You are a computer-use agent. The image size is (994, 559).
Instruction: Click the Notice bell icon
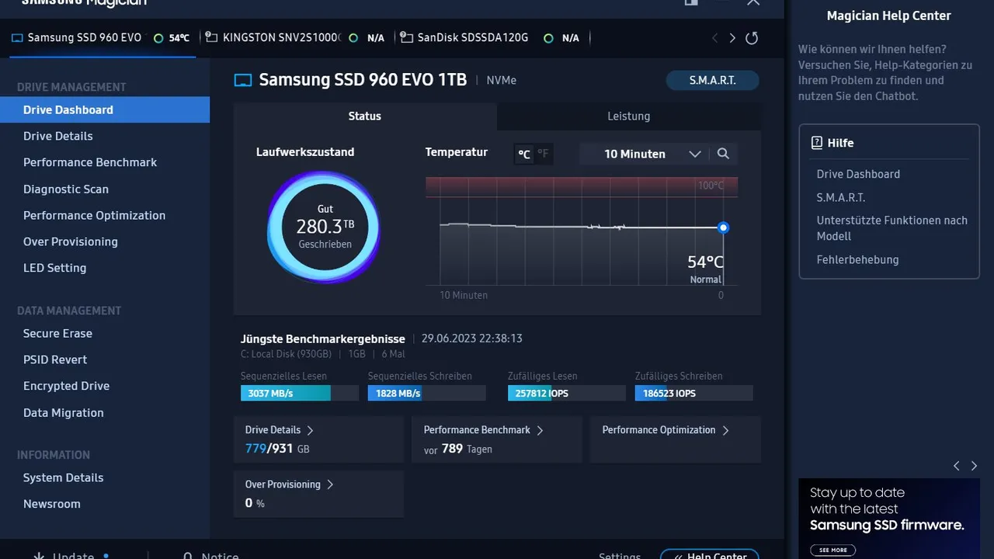click(x=187, y=557)
